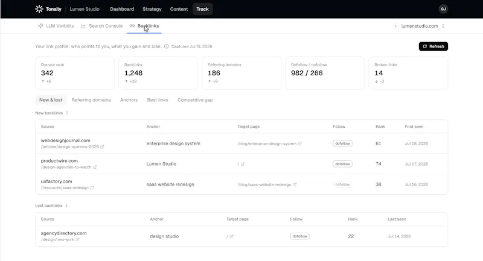This screenshot has width=483, height=261.
Task: Click anchor text 'enterprise design system'
Action: point(173,143)
